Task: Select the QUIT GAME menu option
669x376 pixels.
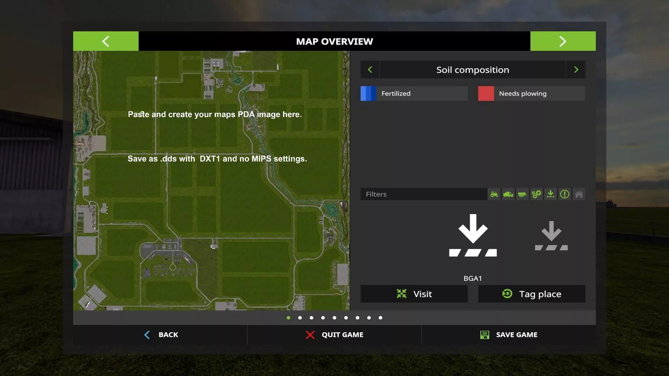Action: tap(334, 334)
